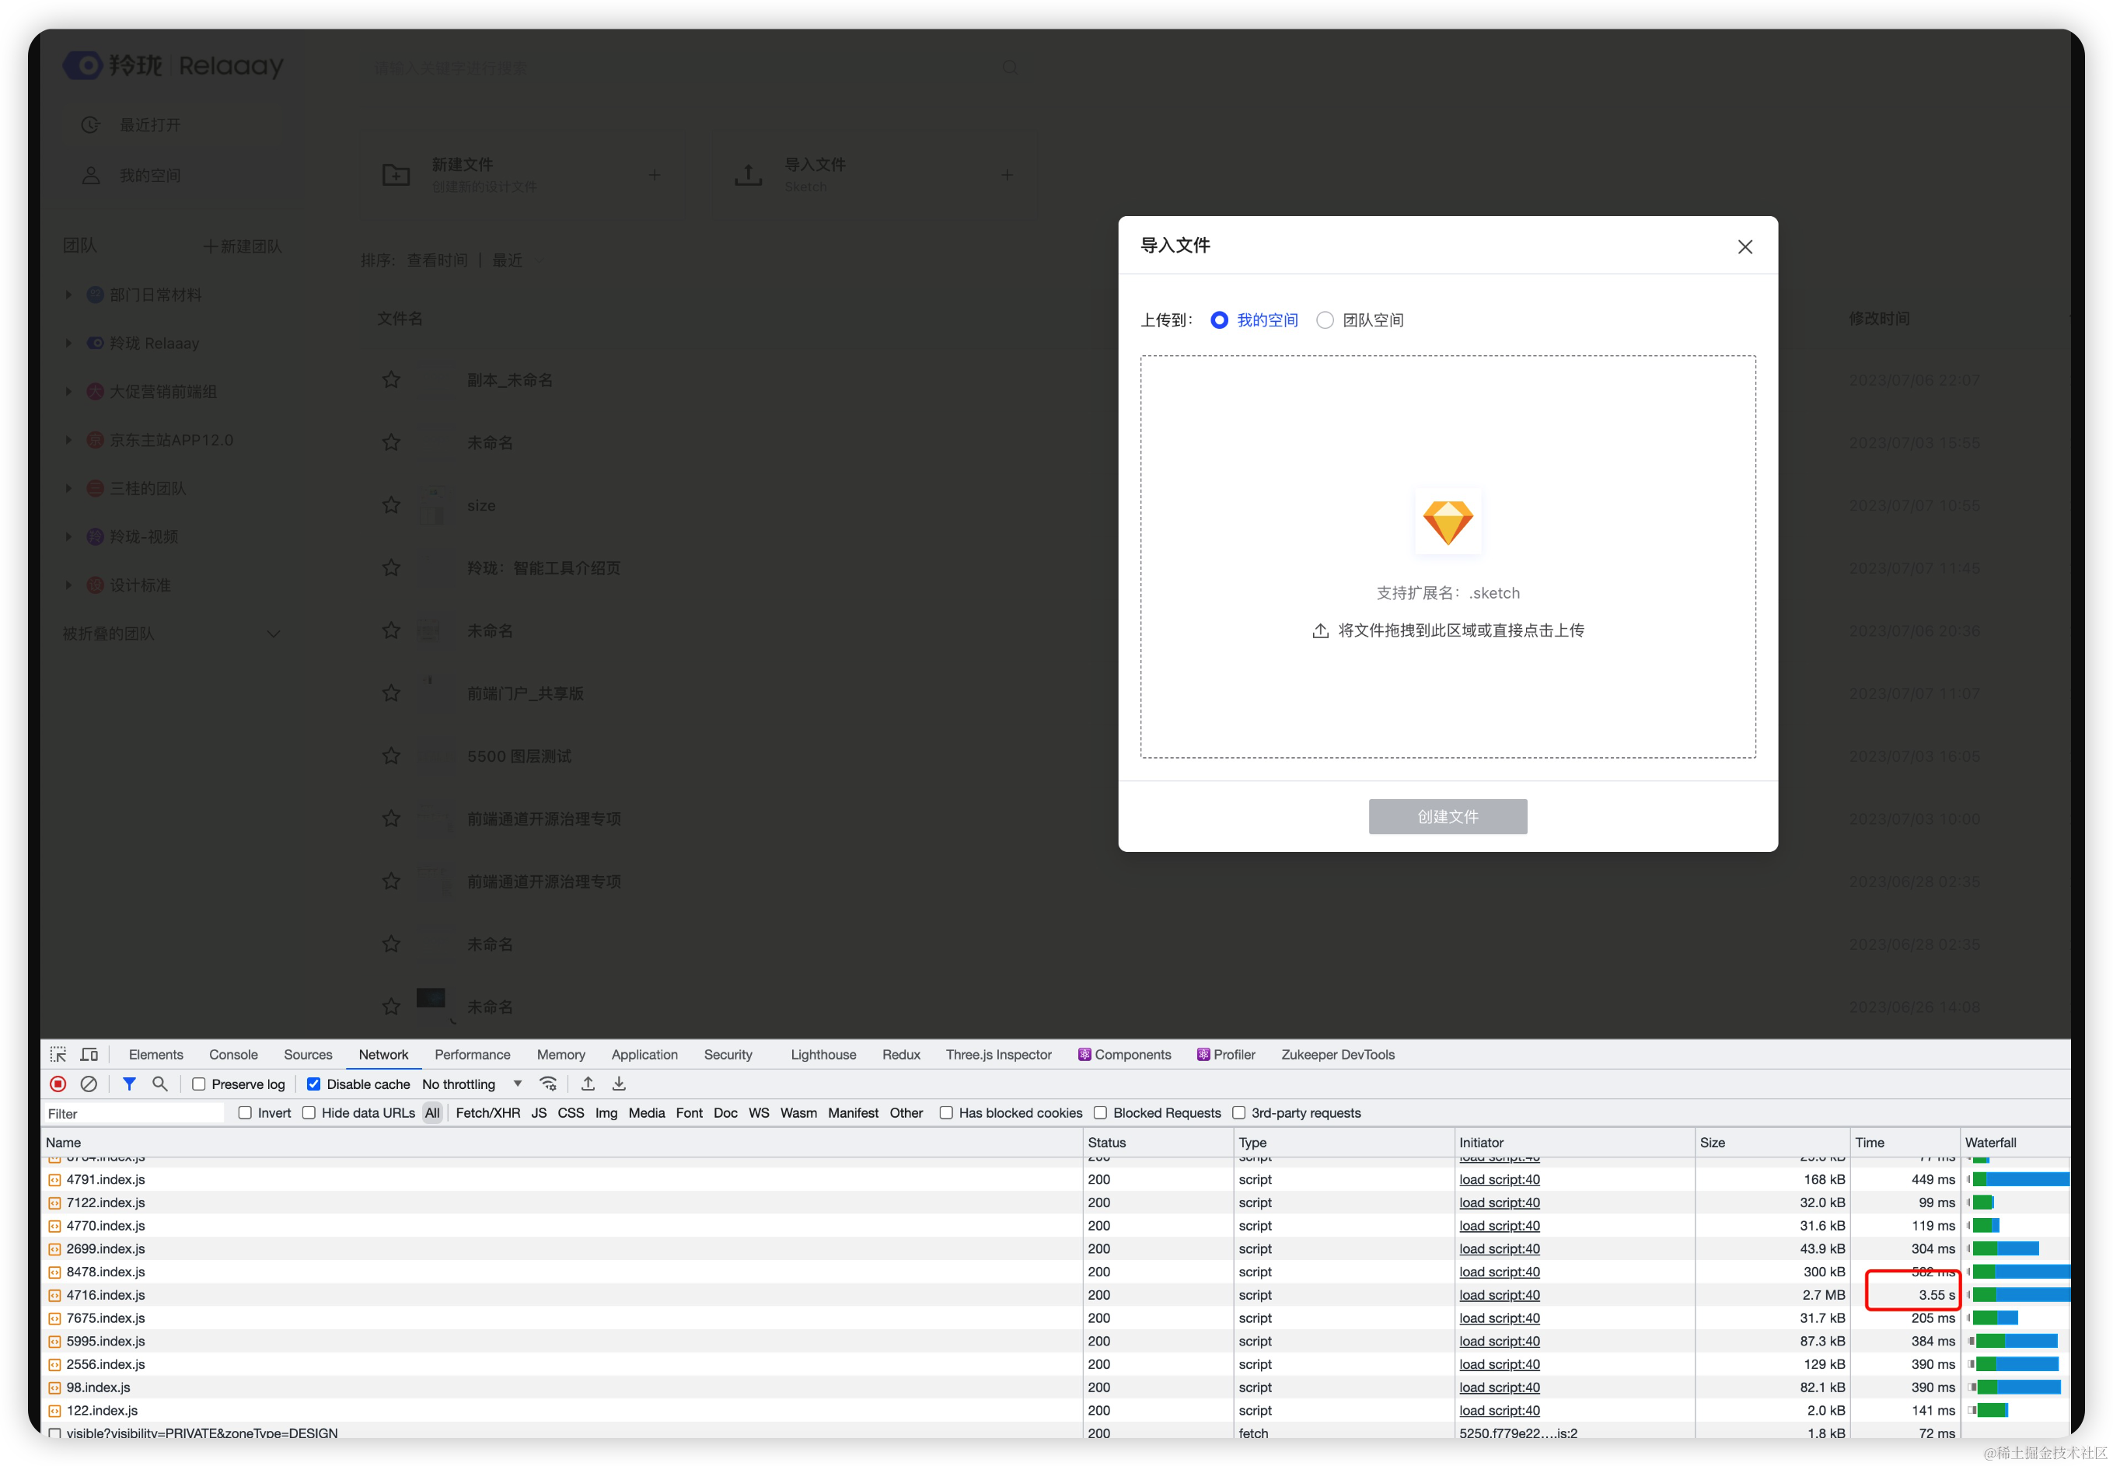Viewport: 2113px width, 1466px height.
Task: Switch to the Console tab
Action: pos(233,1055)
